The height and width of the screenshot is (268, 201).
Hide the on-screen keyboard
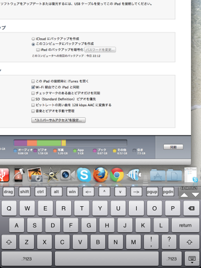(192, 259)
